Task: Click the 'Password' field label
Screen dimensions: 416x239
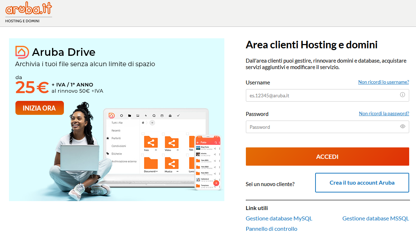Action: [257, 114]
